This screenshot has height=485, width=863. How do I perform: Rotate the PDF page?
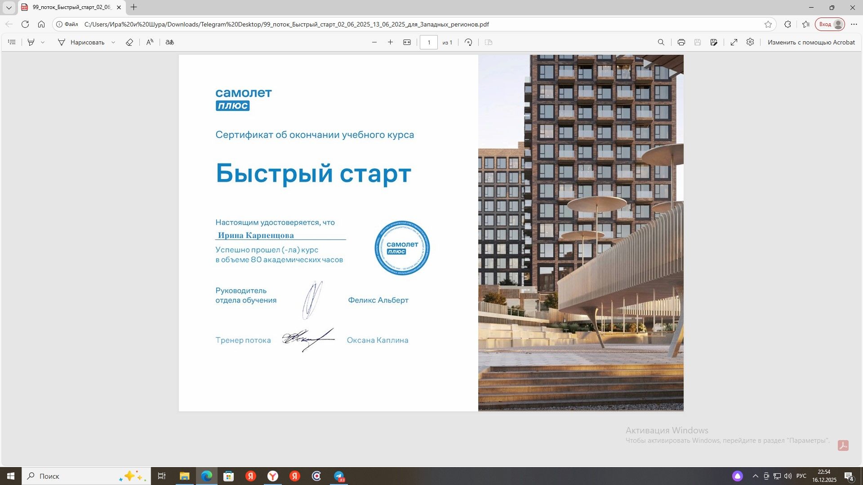tap(468, 42)
